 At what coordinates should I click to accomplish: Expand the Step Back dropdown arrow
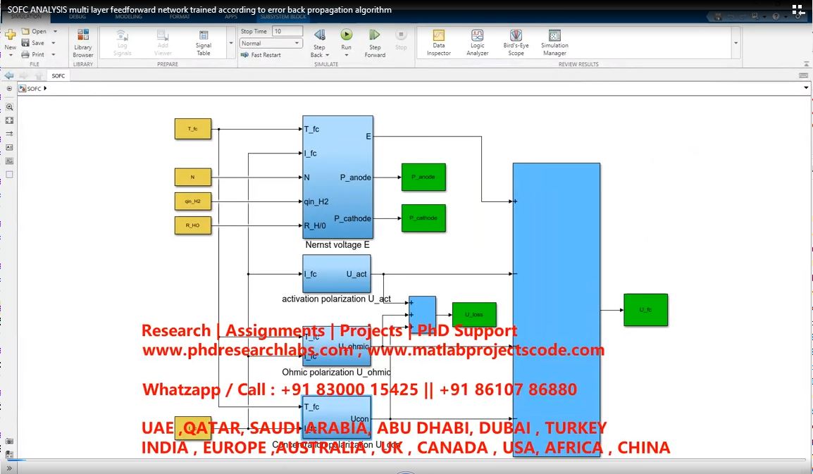(x=327, y=55)
